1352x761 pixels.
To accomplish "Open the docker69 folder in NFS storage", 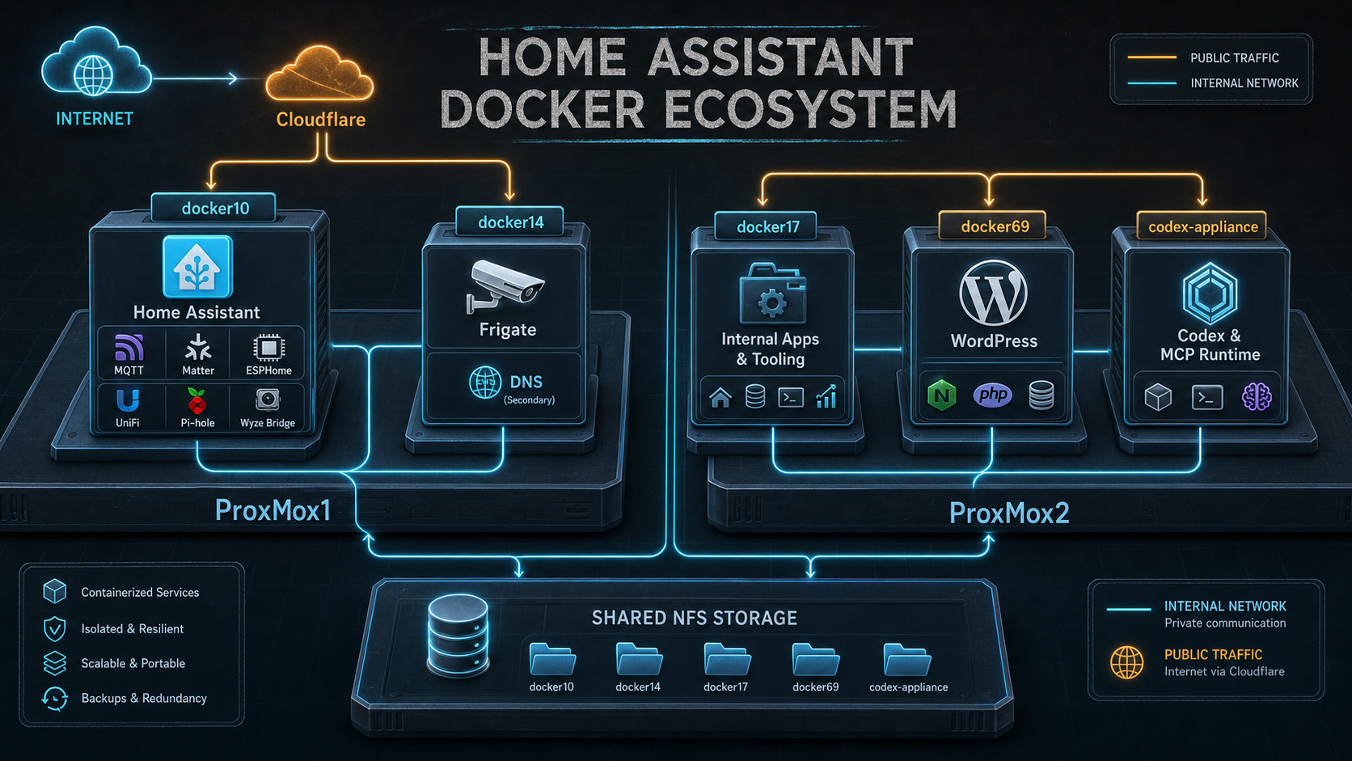I will click(815, 658).
